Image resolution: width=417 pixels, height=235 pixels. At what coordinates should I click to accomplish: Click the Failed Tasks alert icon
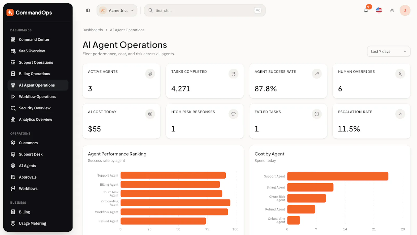click(317, 114)
